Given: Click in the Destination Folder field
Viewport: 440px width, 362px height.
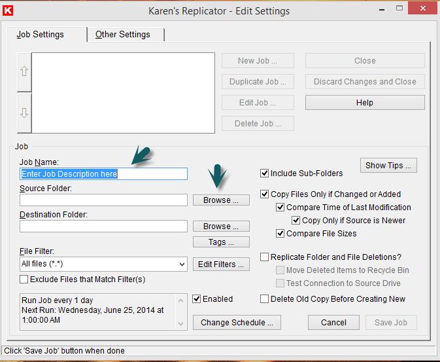Looking at the screenshot, I should click(103, 226).
